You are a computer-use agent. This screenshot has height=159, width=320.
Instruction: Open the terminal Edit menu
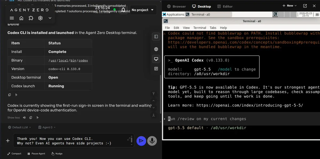pos(176,28)
